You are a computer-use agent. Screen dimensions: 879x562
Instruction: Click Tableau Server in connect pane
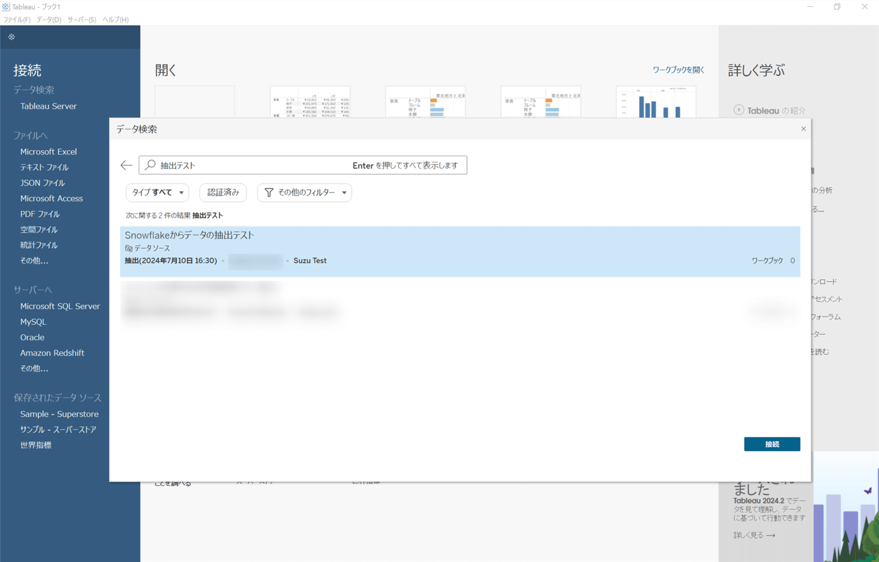(48, 106)
